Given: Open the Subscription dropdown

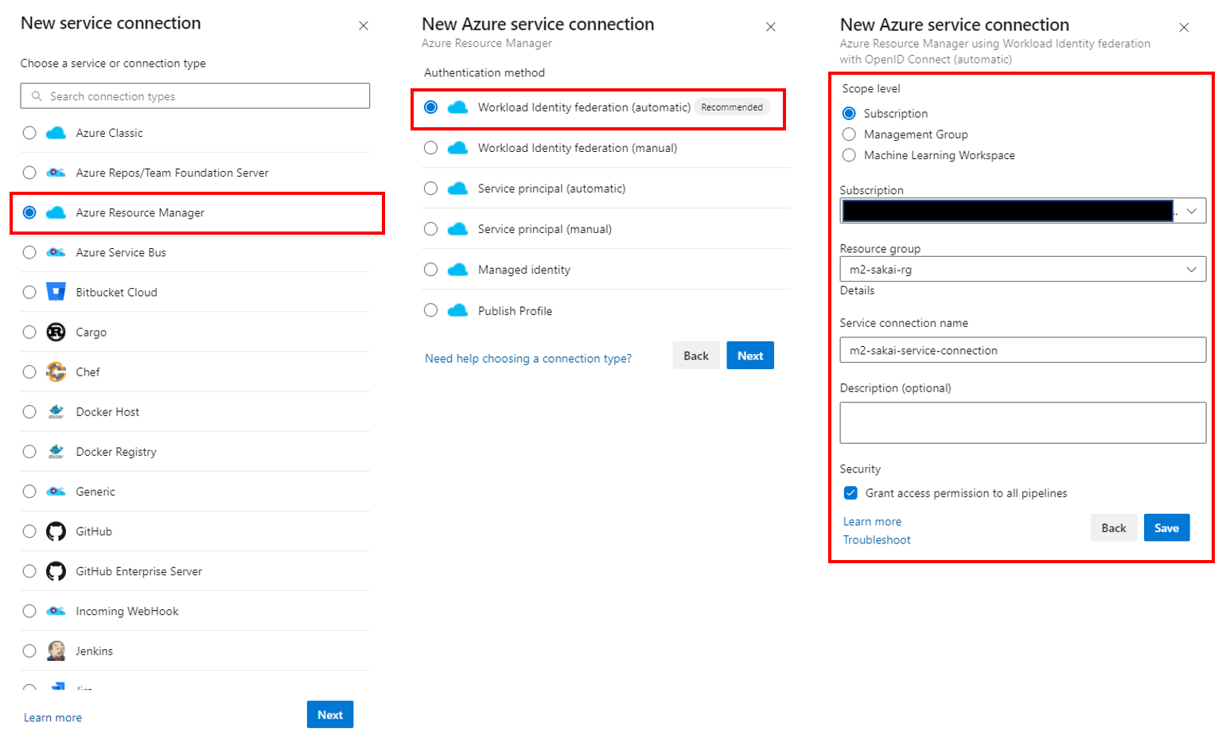Looking at the screenshot, I should pyautogui.click(x=1023, y=211).
